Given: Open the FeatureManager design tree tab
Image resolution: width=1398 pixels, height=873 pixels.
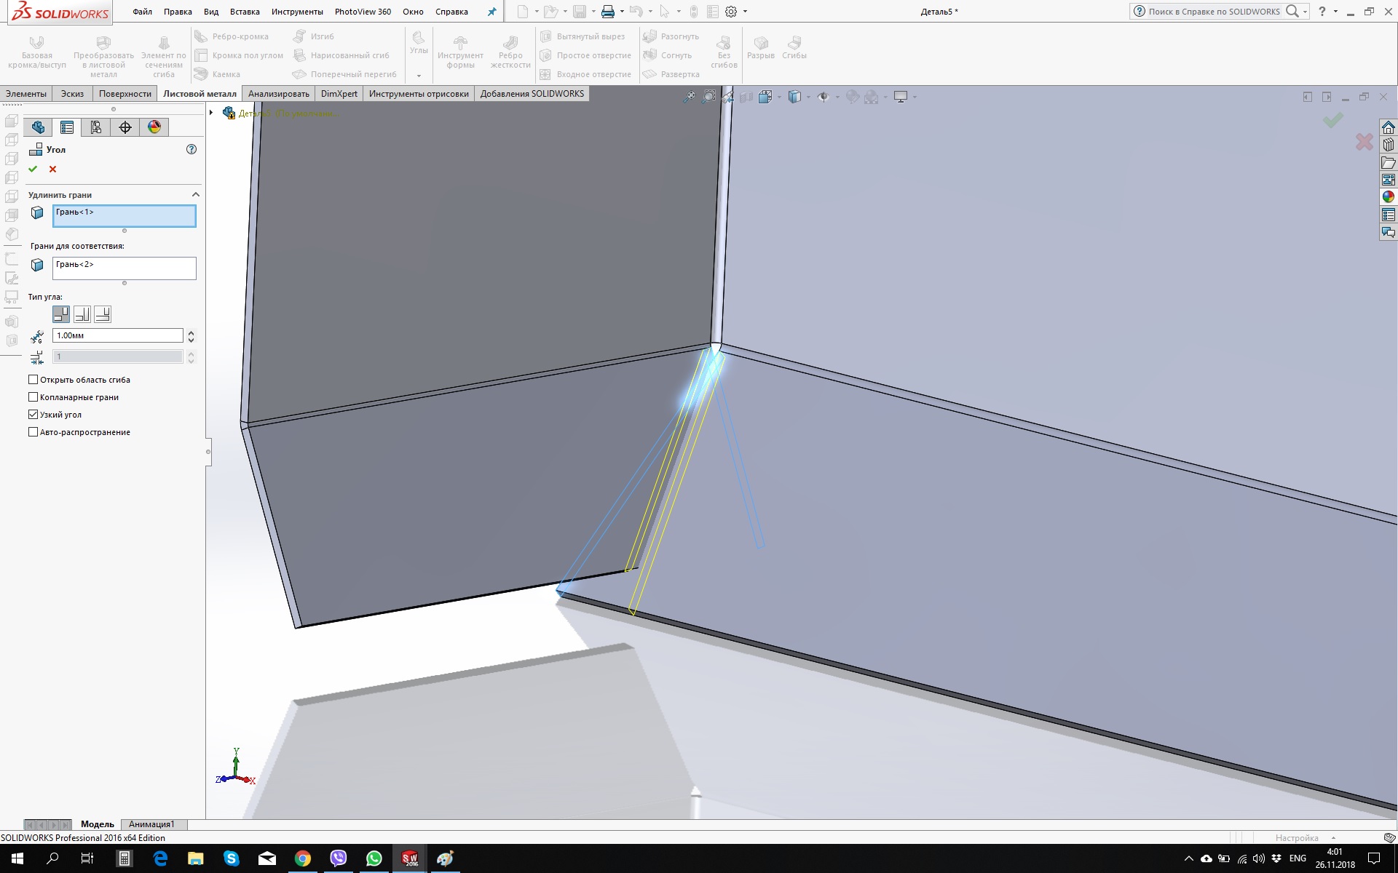Looking at the screenshot, I should (38, 127).
